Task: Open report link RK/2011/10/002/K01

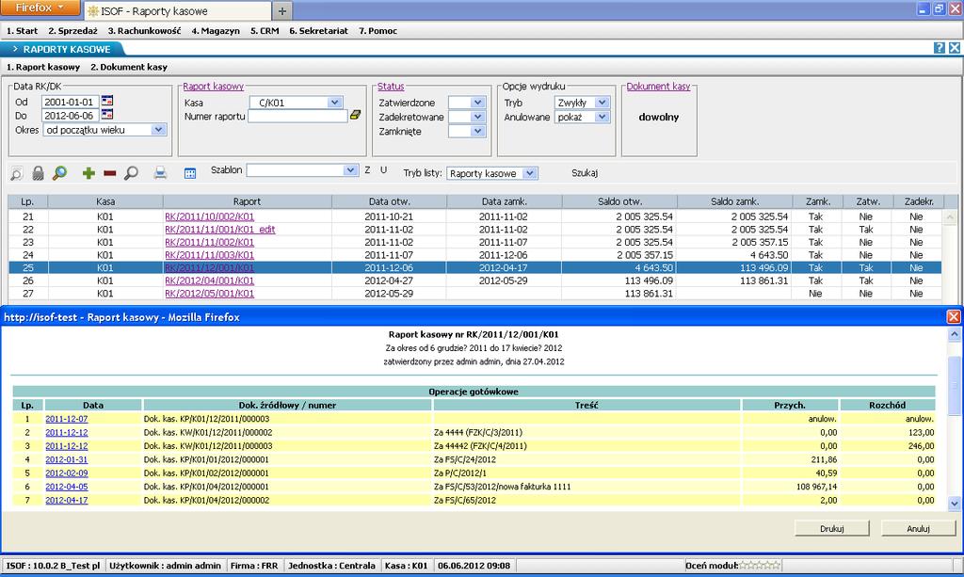Action: (x=210, y=216)
